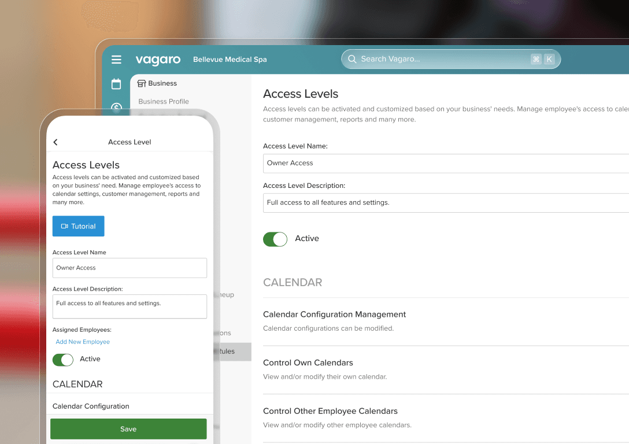
Task: Toggle the Active switch in the desktop view
Action: pyautogui.click(x=275, y=239)
